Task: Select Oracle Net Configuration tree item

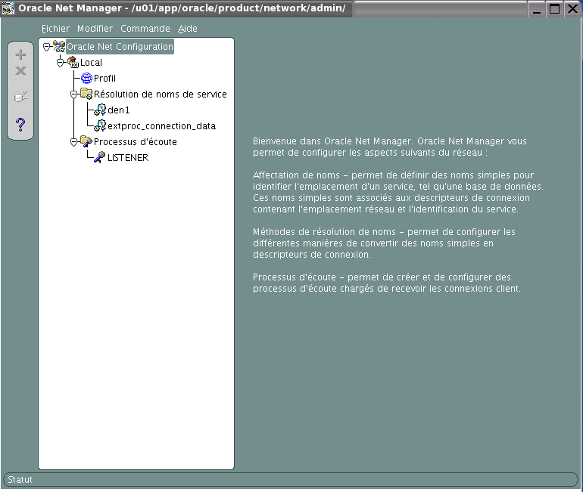Action: [x=120, y=47]
